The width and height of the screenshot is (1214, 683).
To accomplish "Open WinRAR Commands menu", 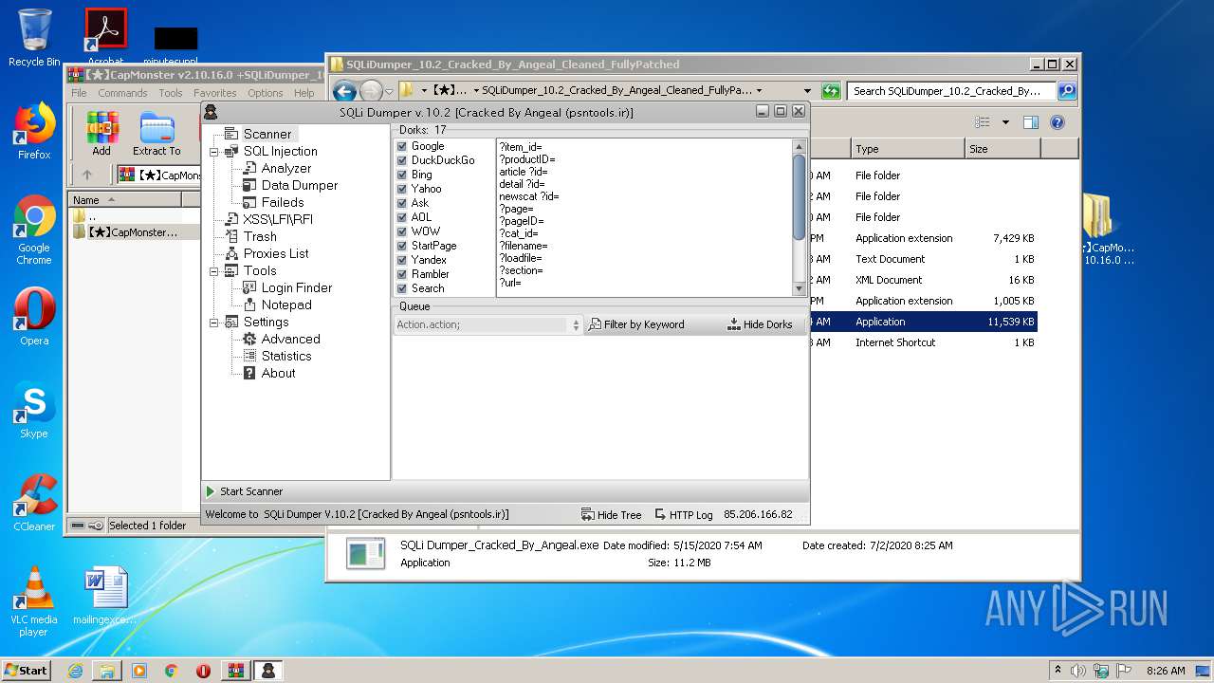I will click(122, 93).
